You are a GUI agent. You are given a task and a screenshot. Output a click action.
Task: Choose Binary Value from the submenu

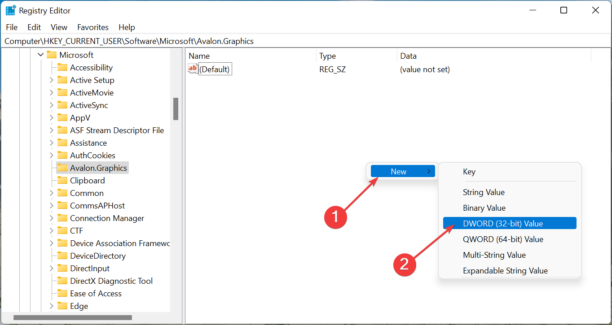tap(510, 208)
